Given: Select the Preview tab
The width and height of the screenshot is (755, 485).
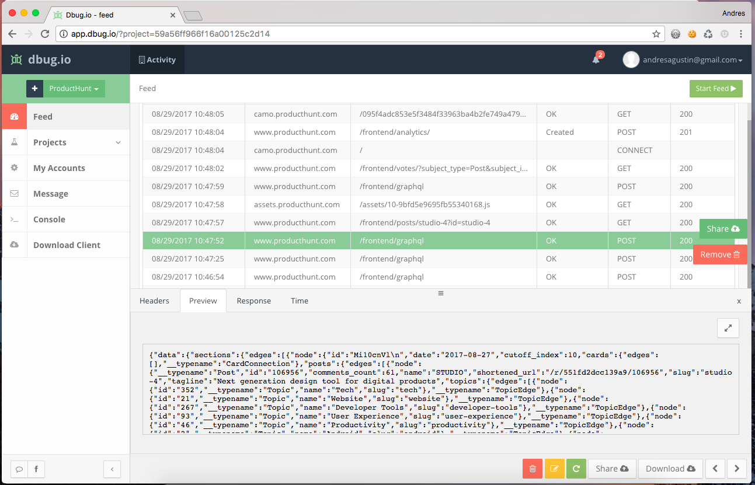Looking at the screenshot, I should pos(203,301).
